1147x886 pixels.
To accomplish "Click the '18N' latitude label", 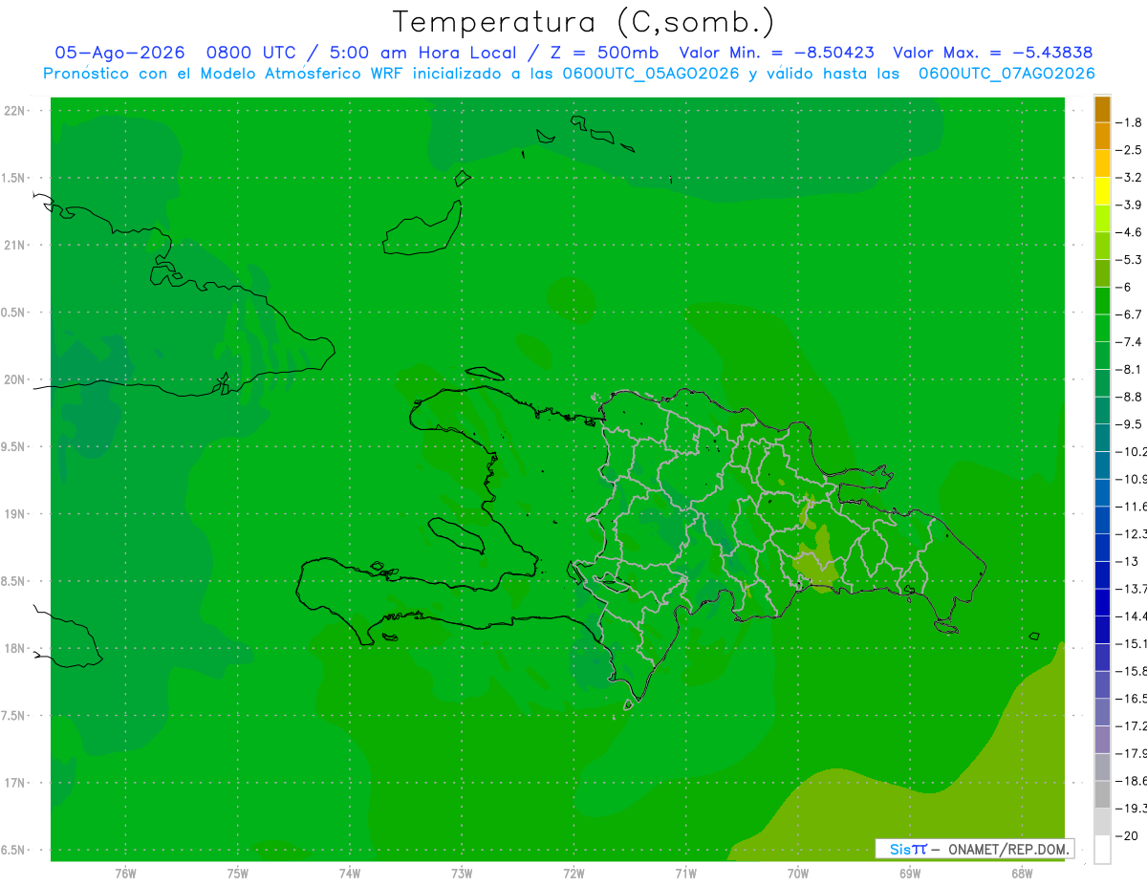I will (x=15, y=648).
